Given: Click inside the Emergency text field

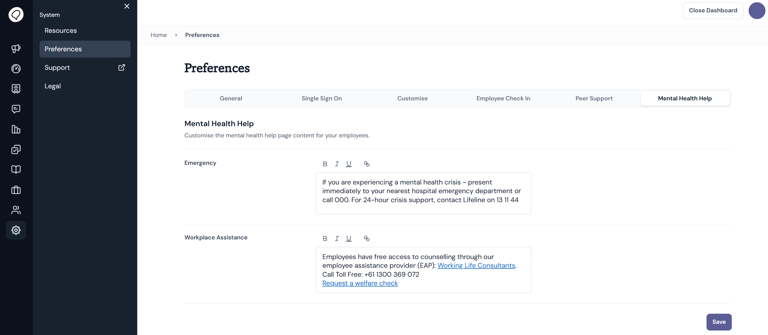Looking at the screenshot, I should [x=423, y=193].
